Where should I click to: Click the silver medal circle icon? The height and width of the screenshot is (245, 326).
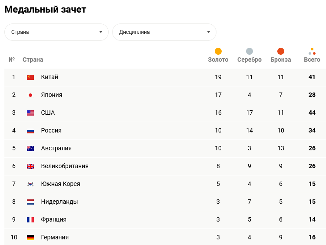coord(249,51)
